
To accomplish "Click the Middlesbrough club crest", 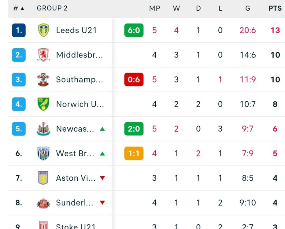I will click(x=43, y=55).
